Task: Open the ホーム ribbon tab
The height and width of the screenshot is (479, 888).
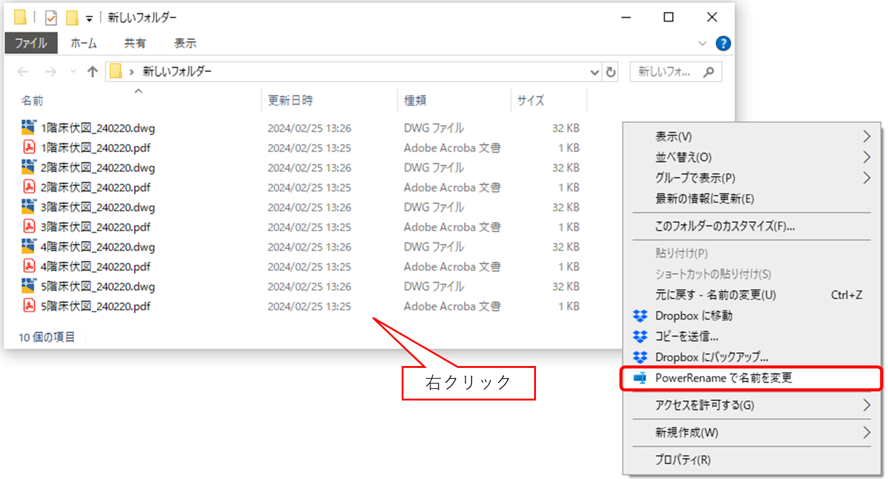Action: (x=84, y=43)
